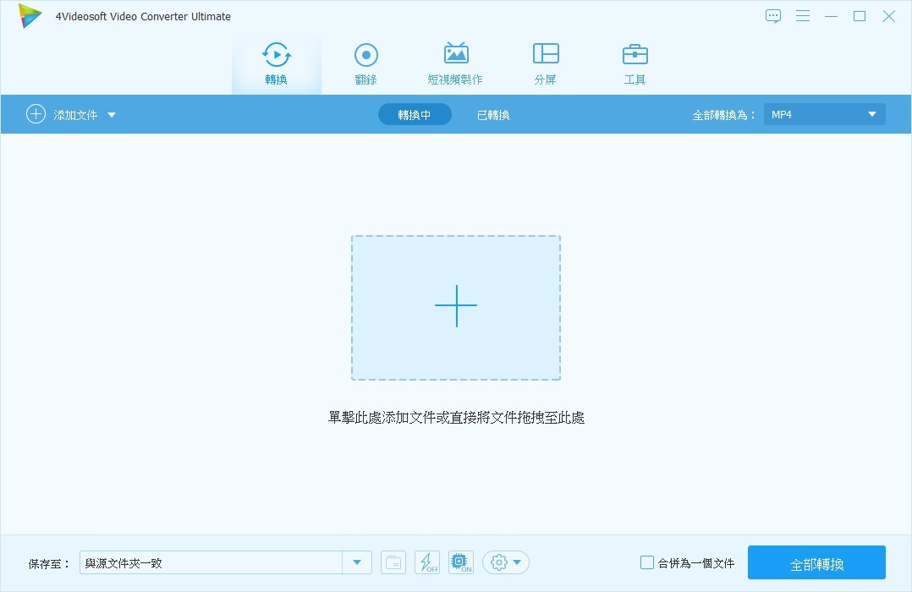The image size is (912, 592).
Task: Open the output folder icon
Action: [x=393, y=562]
